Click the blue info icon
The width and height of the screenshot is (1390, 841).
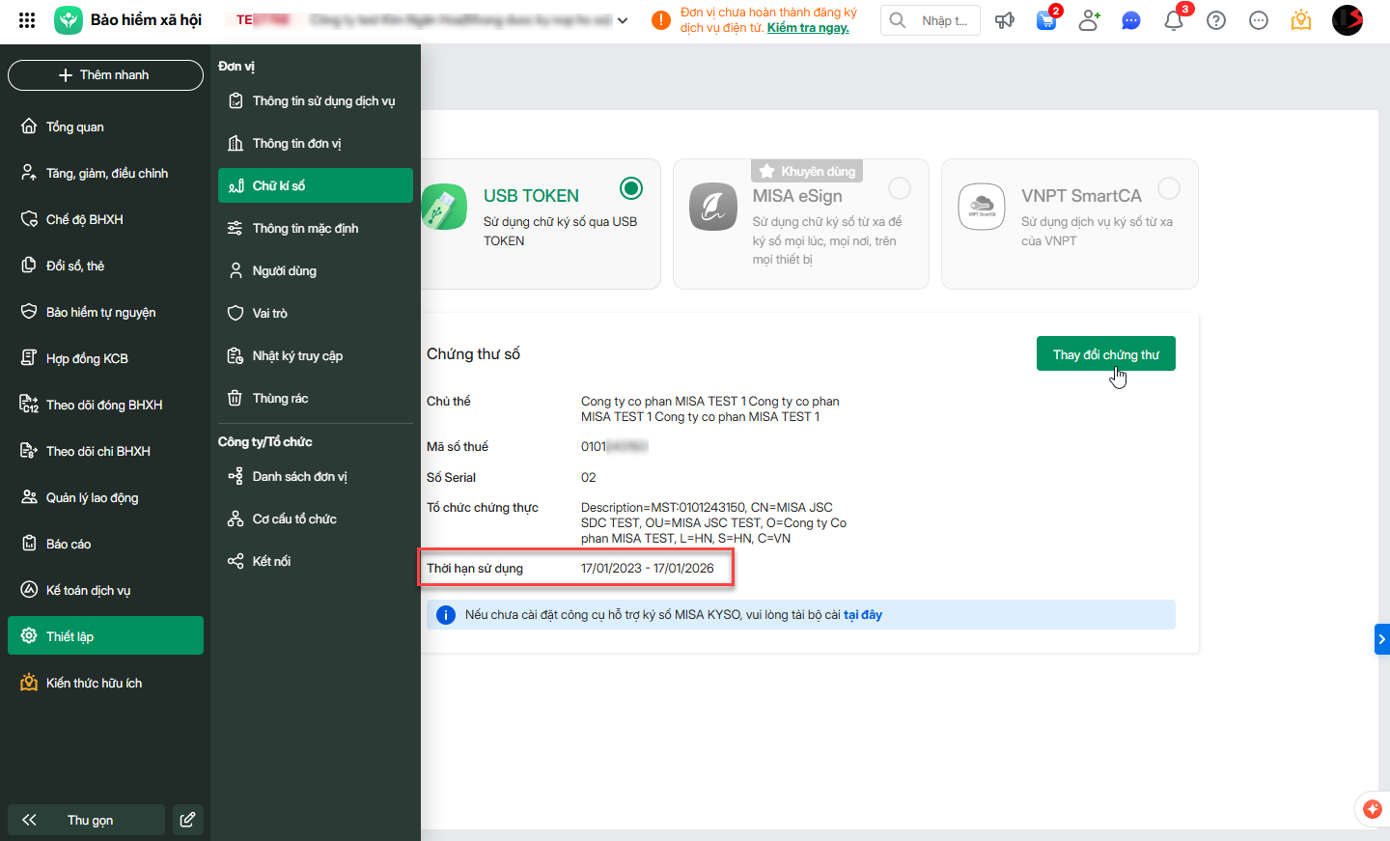click(x=446, y=615)
